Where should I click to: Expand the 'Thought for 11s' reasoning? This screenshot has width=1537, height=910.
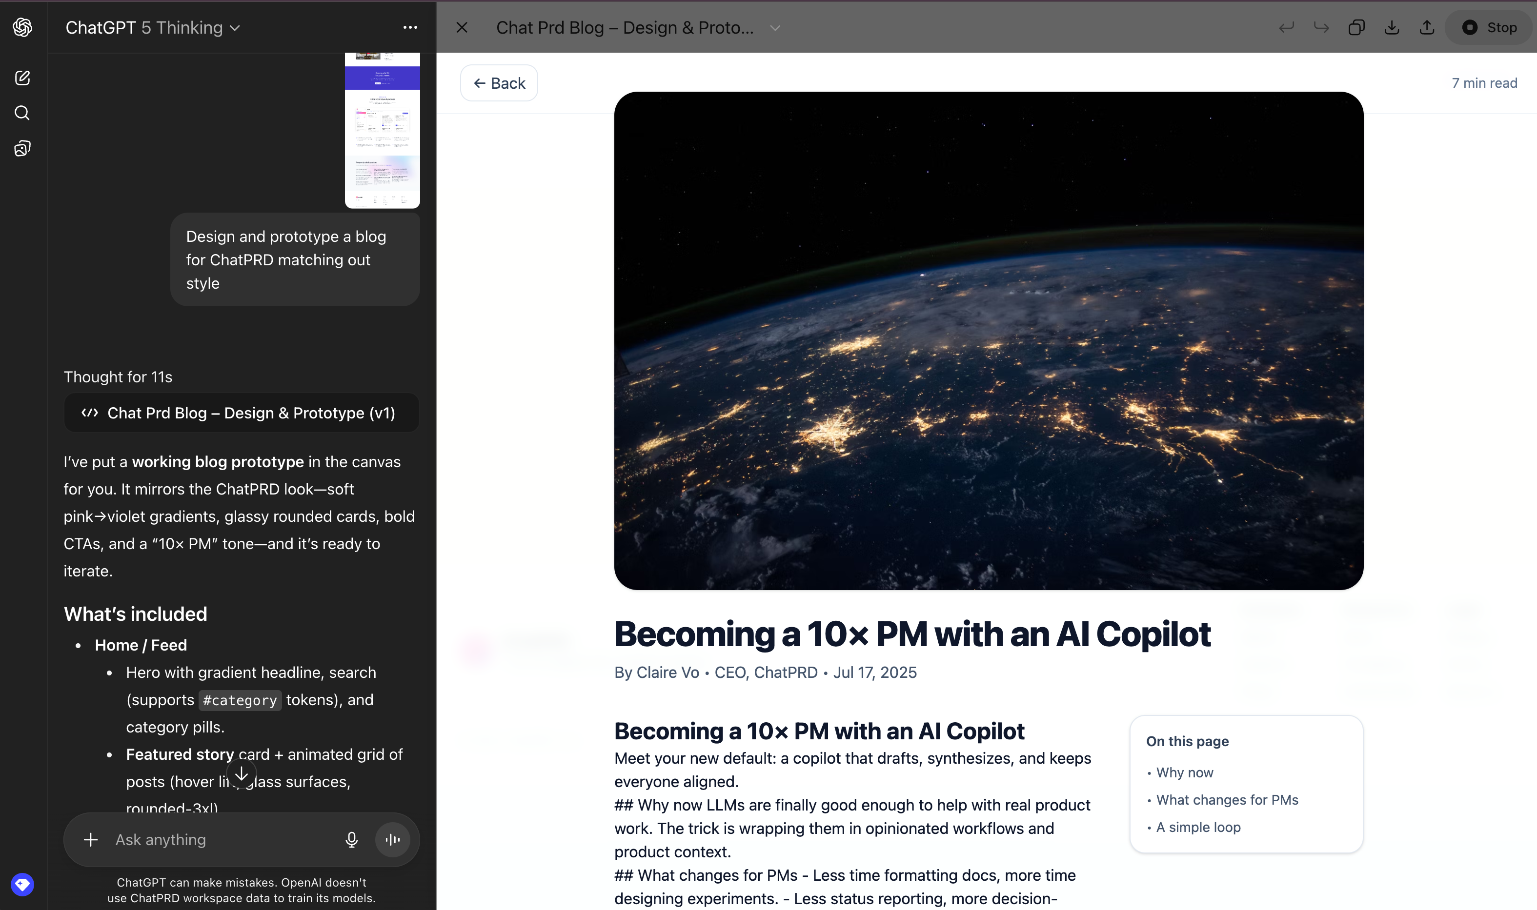coord(118,376)
